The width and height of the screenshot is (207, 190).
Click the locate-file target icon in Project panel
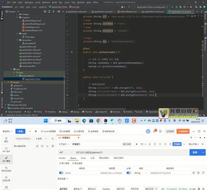(45, 11)
